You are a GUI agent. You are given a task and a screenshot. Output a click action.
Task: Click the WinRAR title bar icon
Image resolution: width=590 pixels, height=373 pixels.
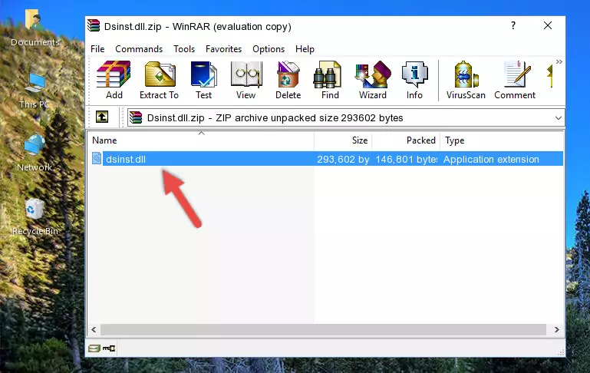click(x=94, y=25)
